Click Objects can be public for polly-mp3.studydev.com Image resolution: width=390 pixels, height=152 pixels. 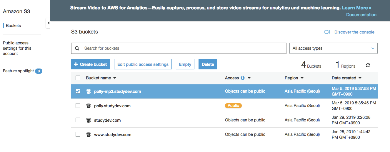245,91
